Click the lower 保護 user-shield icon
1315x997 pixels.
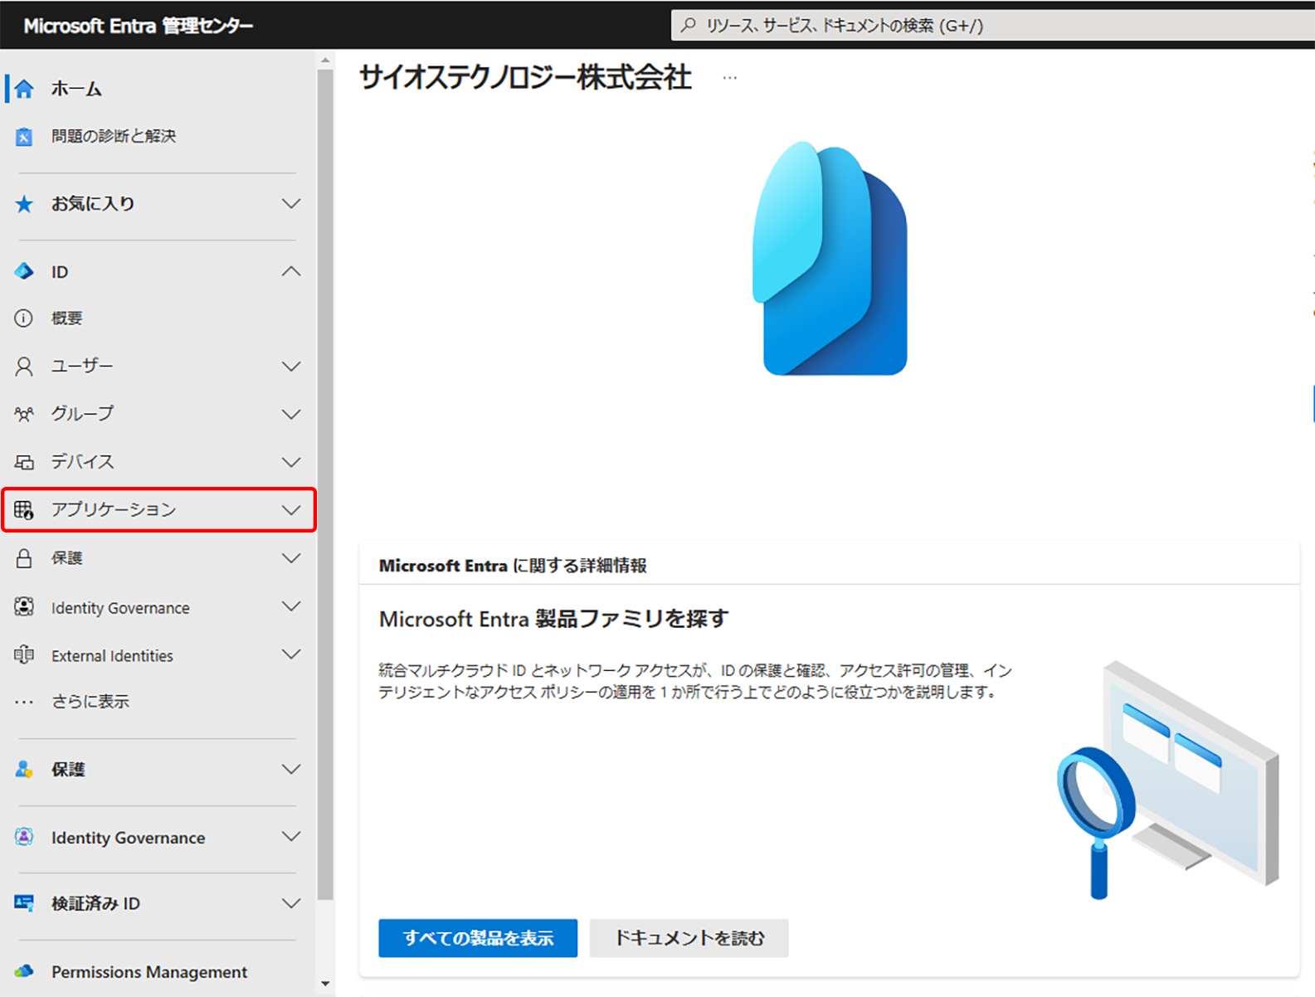(24, 770)
